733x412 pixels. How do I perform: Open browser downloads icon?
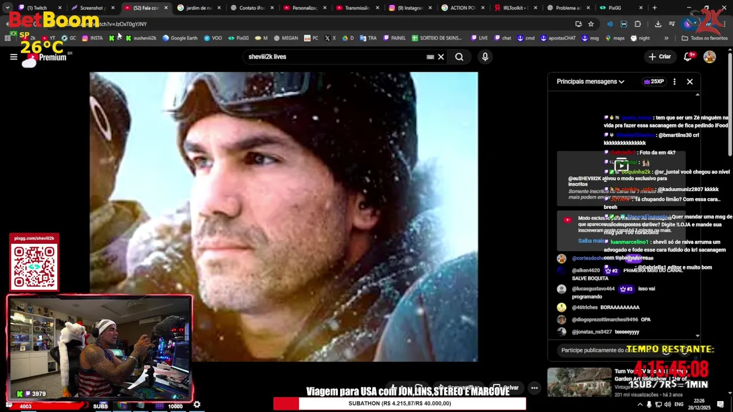click(658, 24)
